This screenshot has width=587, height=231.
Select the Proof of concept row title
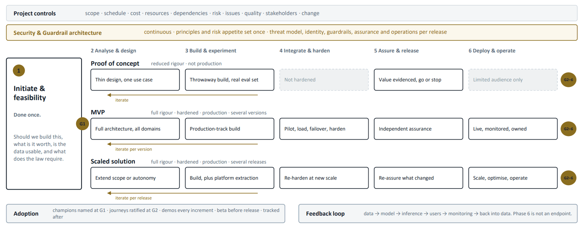pyautogui.click(x=115, y=63)
